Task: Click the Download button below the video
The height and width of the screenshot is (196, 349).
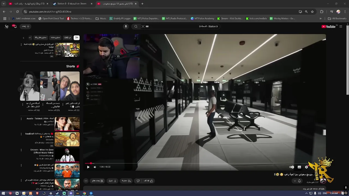Action: (x=113, y=181)
